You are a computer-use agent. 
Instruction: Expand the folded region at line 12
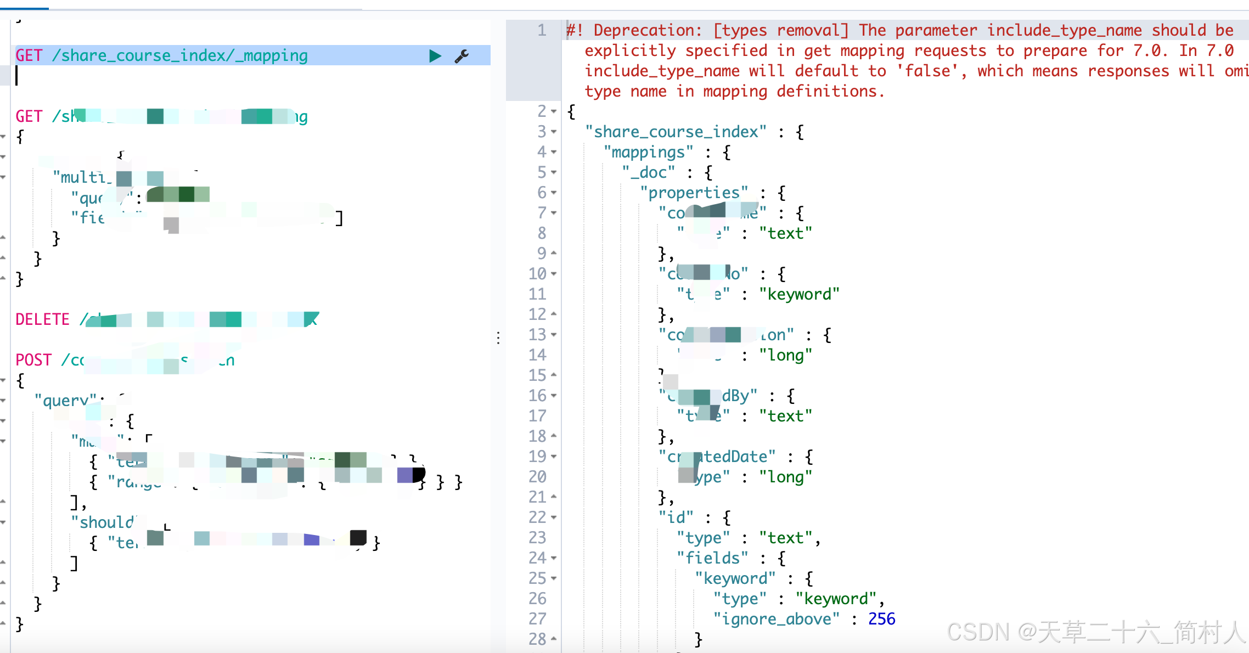tap(554, 314)
